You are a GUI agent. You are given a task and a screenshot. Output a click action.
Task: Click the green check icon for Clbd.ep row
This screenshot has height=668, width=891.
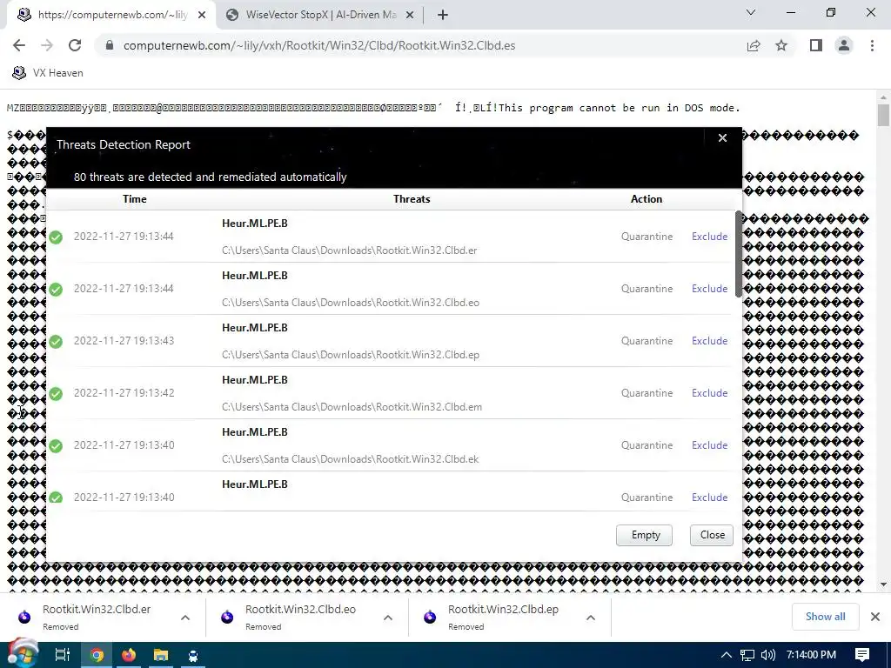[x=56, y=341]
